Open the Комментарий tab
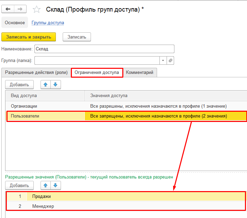 point(140,73)
